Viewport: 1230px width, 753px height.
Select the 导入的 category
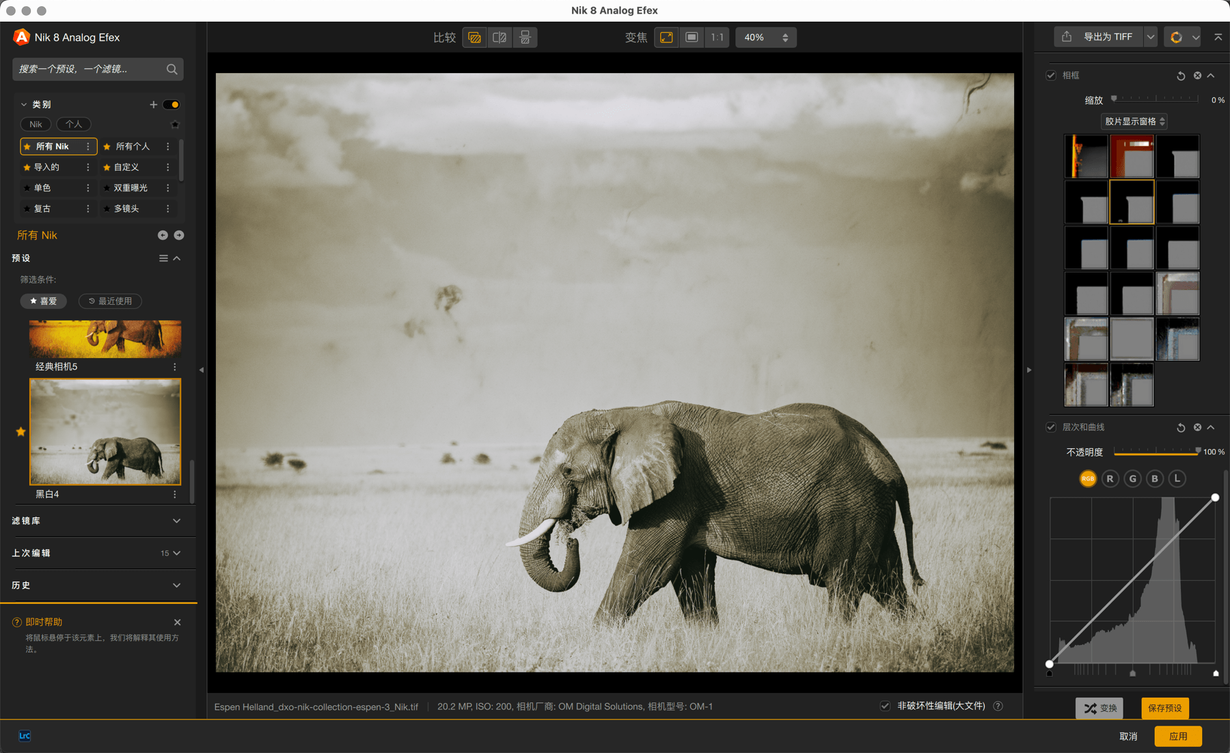pos(46,167)
